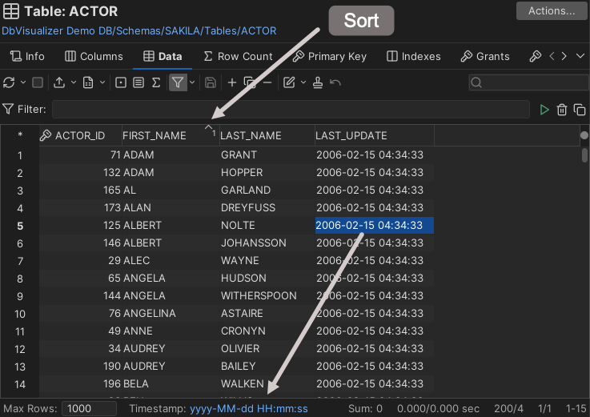Switch to the Columns tab
The height and width of the screenshot is (417, 590).
click(94, 56)
